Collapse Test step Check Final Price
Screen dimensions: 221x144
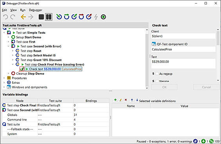coord(13,64)
